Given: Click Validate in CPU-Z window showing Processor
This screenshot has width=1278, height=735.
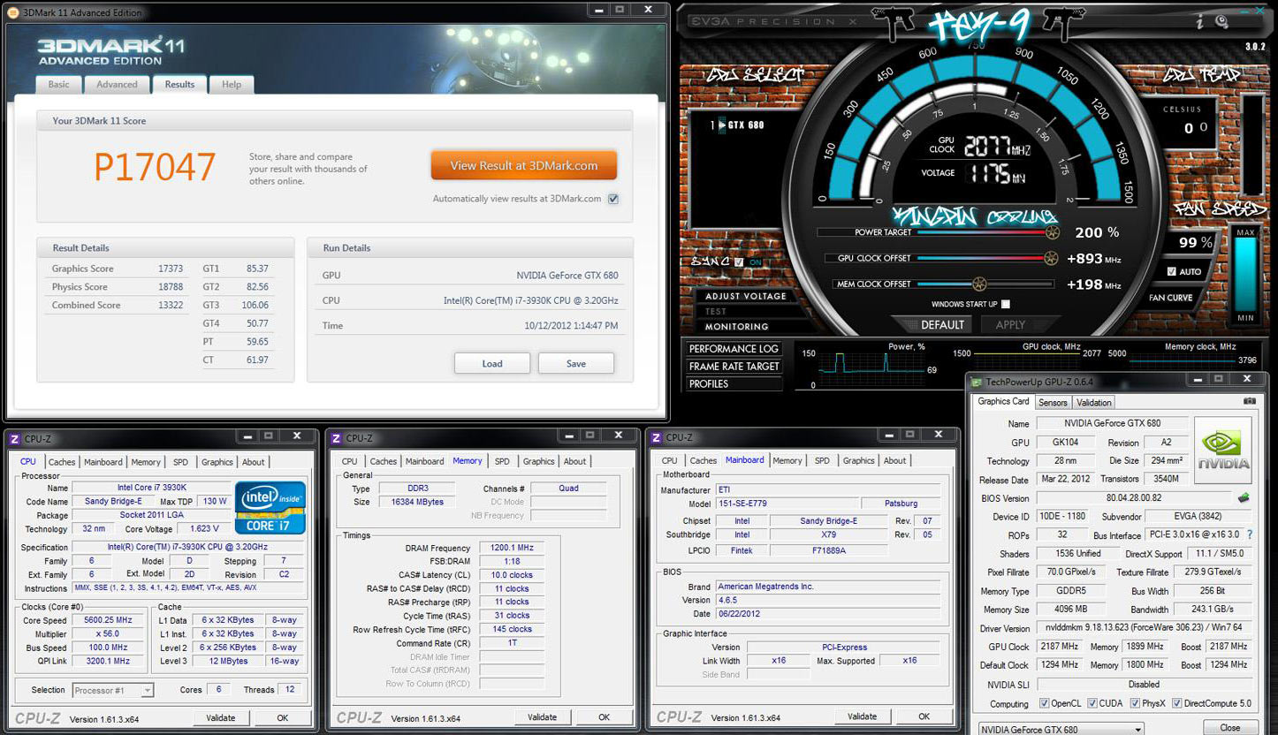Looking at the screenshot, I should point(221,718).
